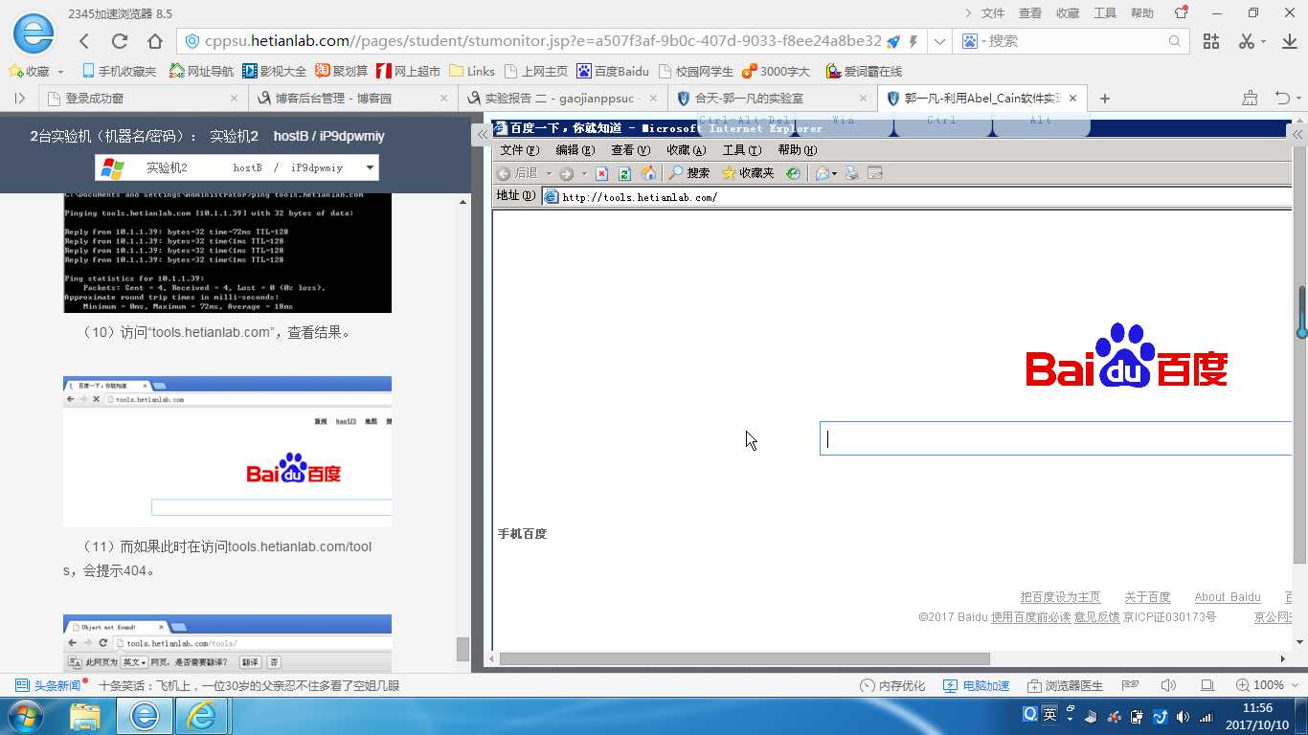Viewport: 1308px width, 735px height.
Task: Expand the IE Back history dropdown arrow
Action: (549, 173)
